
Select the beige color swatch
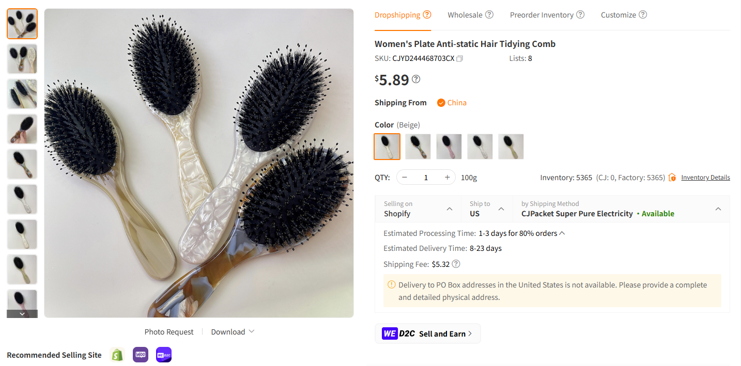(x=387, y=147)
